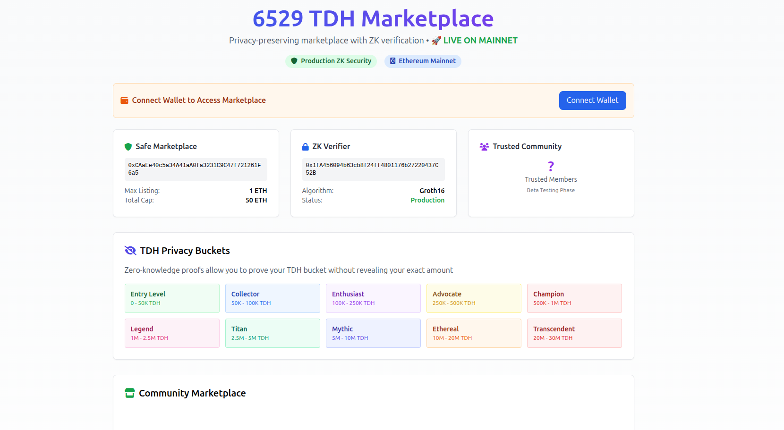The width and height of the screenshot is (784, 430).
Task: Click the wallet icon in the orange banner
Action: 125,101
